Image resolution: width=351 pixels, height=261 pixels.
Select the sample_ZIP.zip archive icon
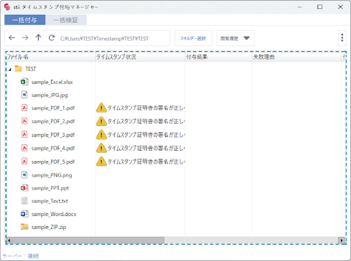click(24, 227)
